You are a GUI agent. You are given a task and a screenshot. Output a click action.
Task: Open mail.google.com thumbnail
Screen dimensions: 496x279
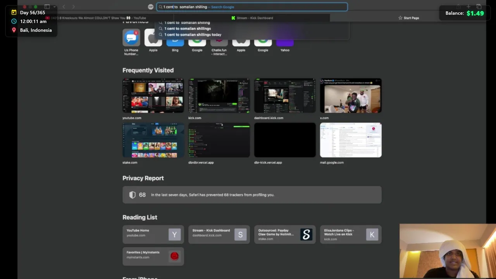(351, 140)
